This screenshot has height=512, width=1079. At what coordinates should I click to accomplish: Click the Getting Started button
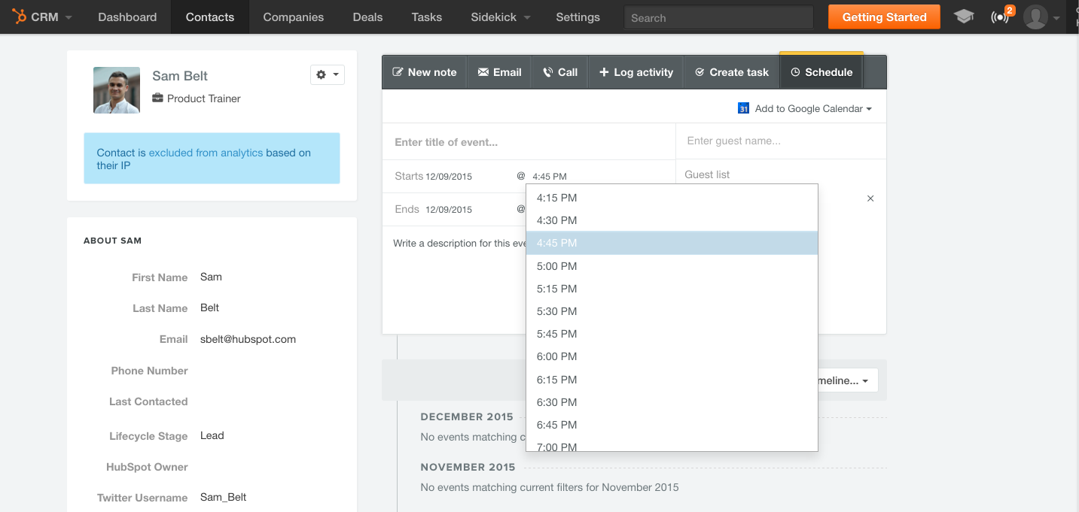tap(884, 17)
